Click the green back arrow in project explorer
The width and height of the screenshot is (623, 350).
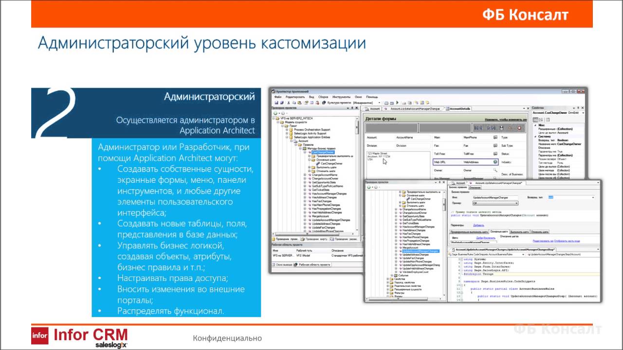tap(275, 113)
